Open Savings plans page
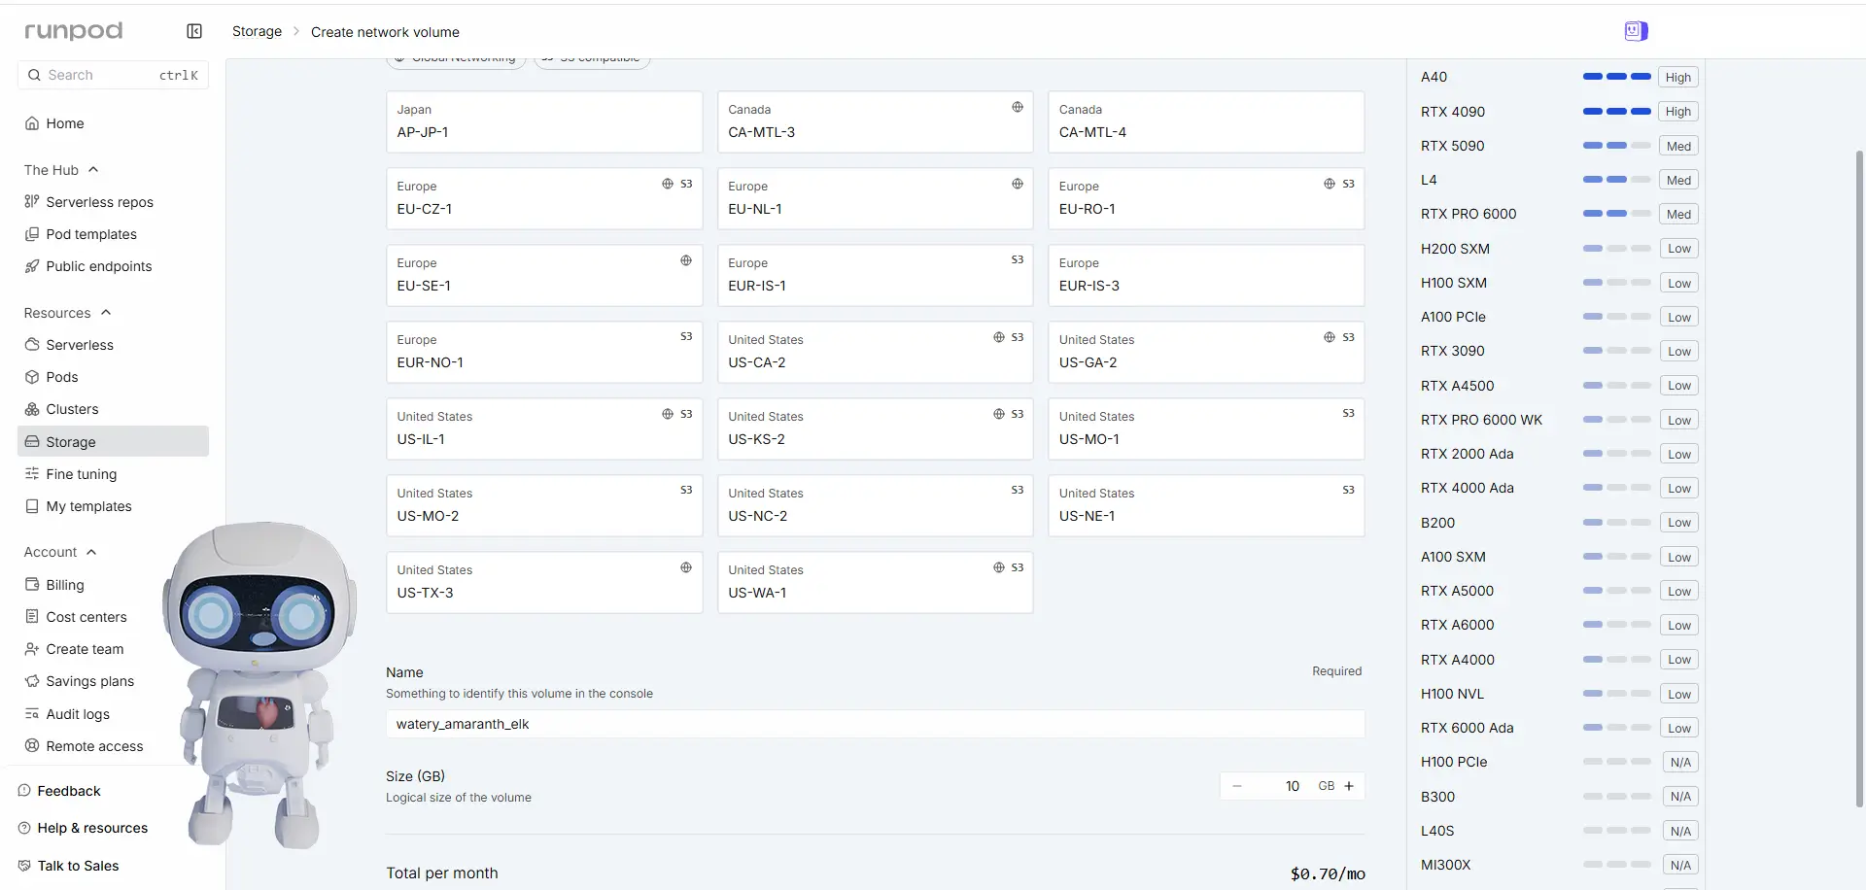1866x890 pixels. (113, 681)
